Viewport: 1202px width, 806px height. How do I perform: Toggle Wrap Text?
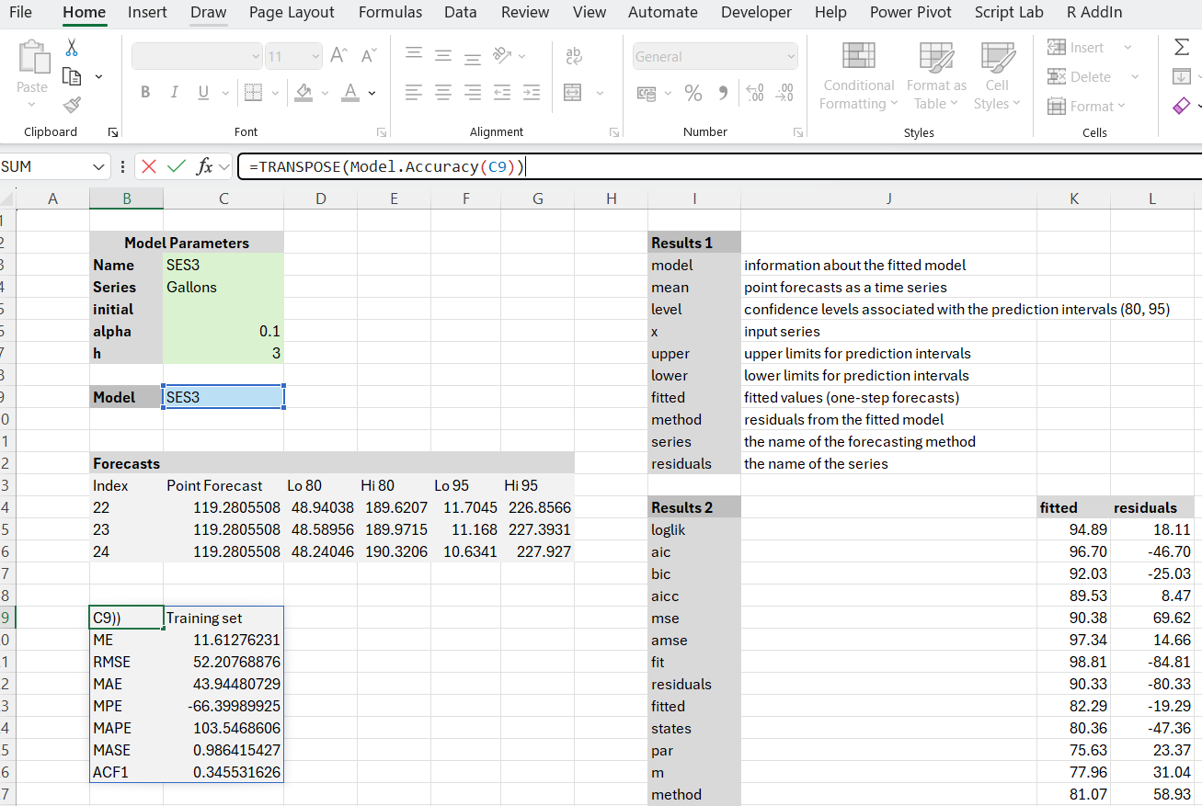(573, 56)
